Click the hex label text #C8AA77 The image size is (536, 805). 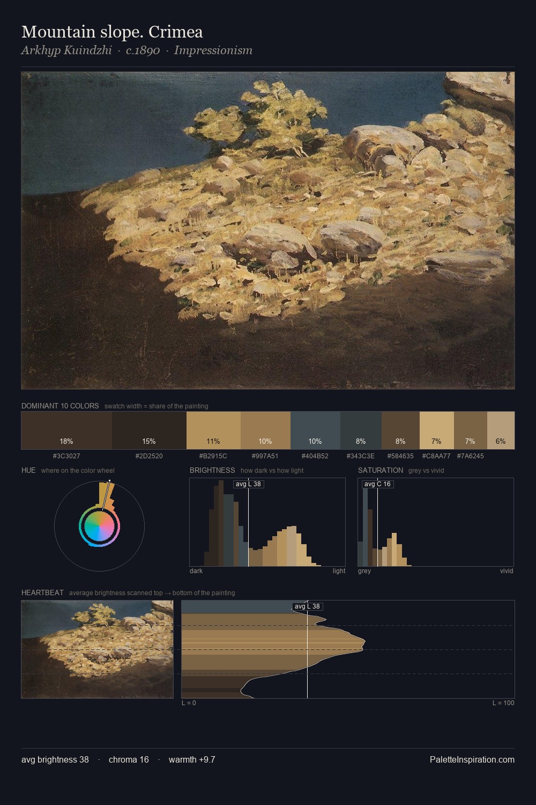tap(436, 456)
